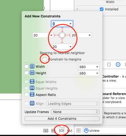Enable the Aspect Ratio checkbox

coord(26,95)
